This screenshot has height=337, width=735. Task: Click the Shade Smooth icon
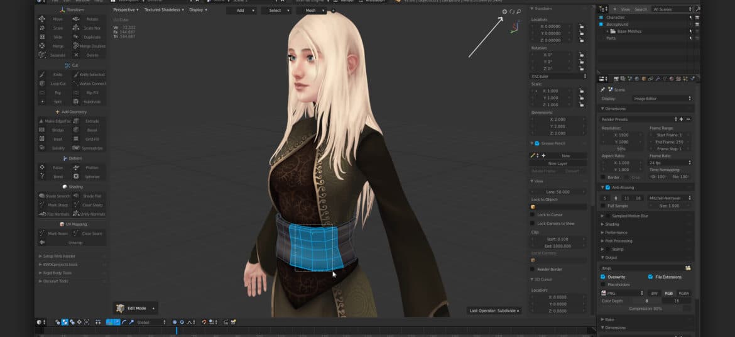coord(42,196)
